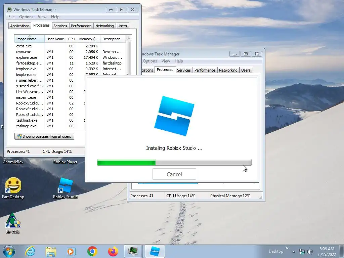The image size is (344, 258).
Task: Open View menu in rear Task Manager
Action: coord(166,61)
